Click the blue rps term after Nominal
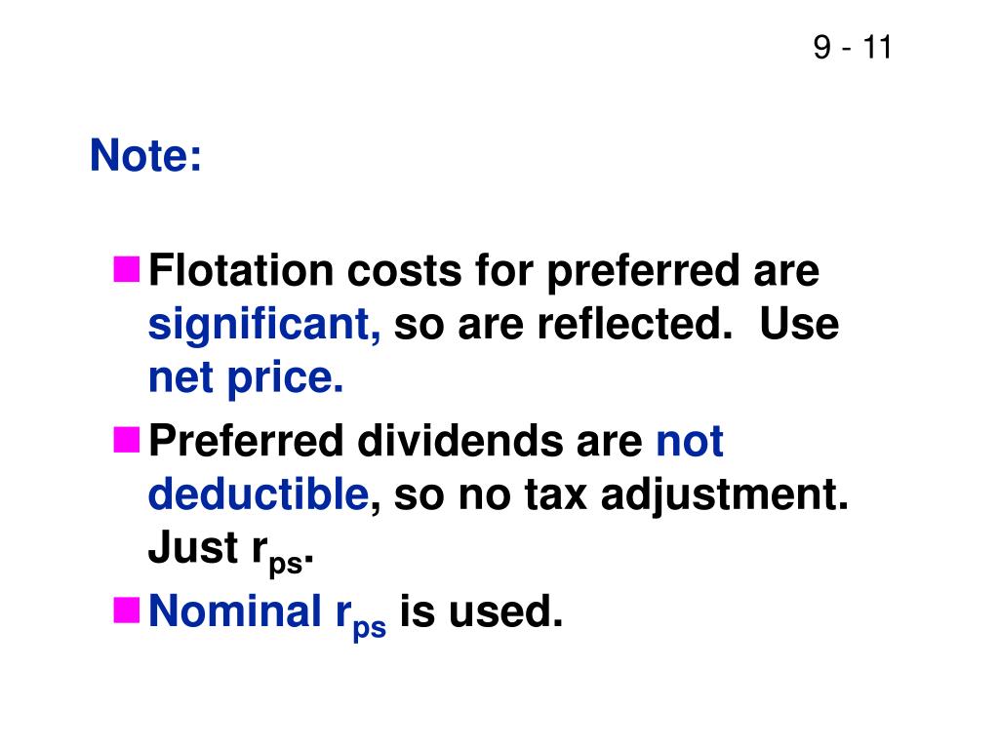 pyautogui.click(x=361, y=617)
